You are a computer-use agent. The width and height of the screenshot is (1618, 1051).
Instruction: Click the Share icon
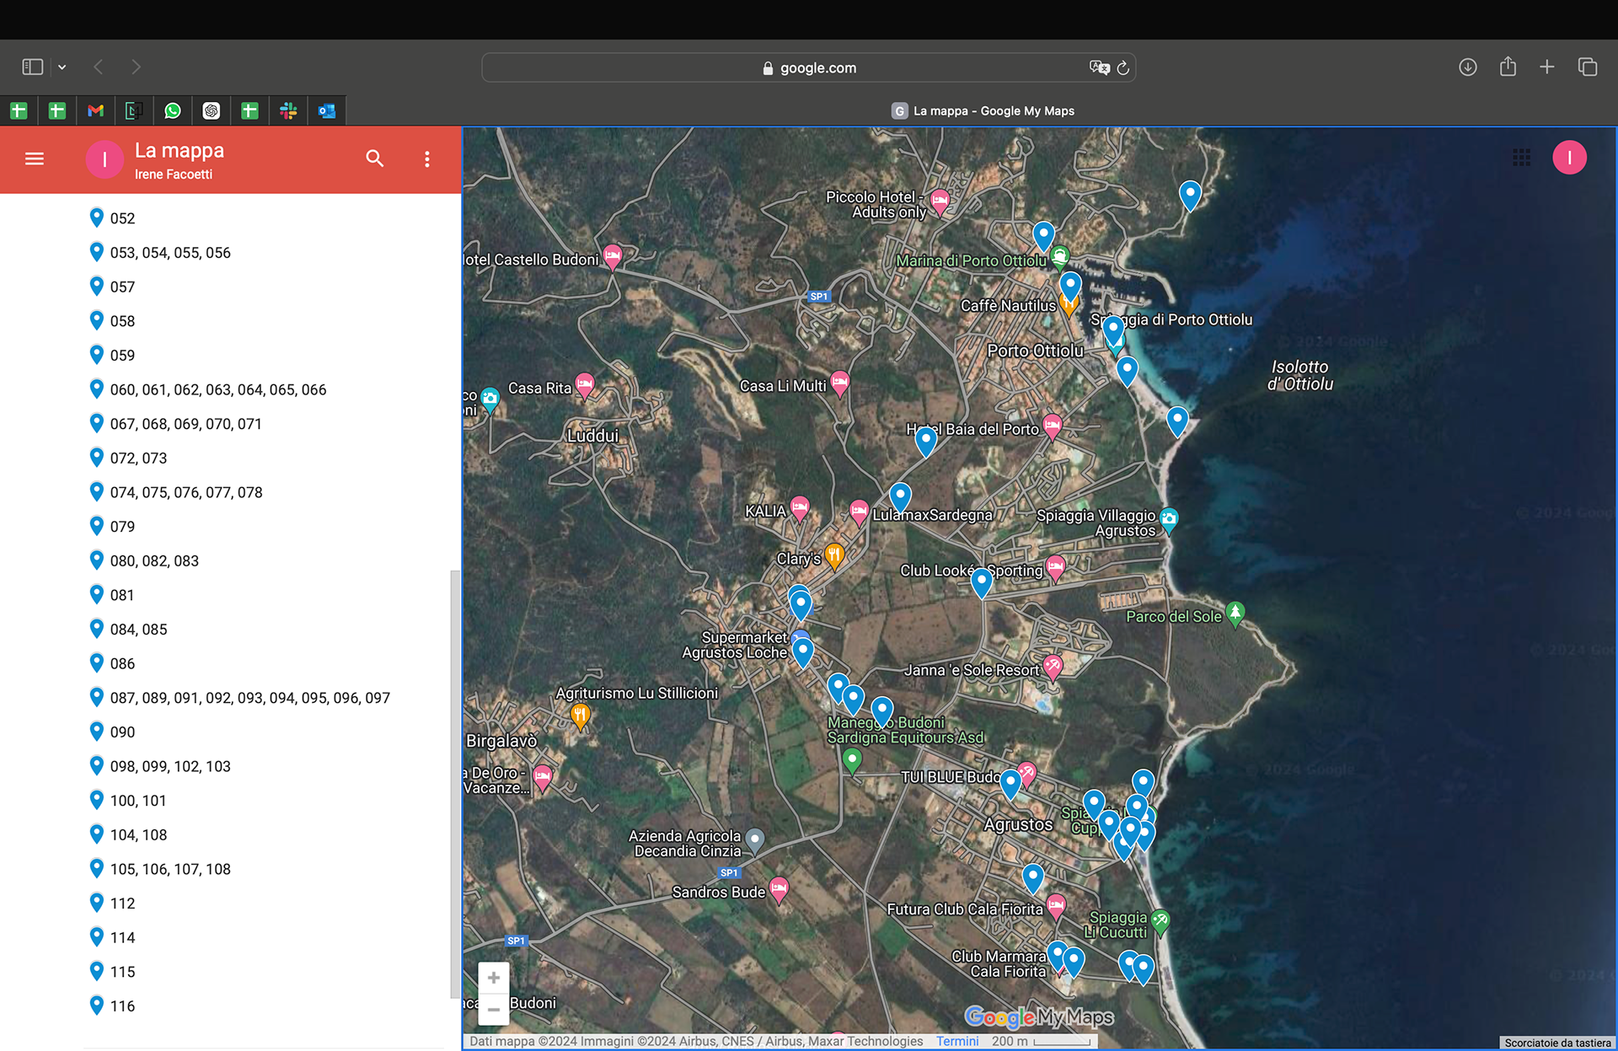1508,67
